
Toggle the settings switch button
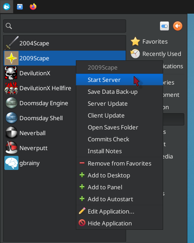point(164,26)
